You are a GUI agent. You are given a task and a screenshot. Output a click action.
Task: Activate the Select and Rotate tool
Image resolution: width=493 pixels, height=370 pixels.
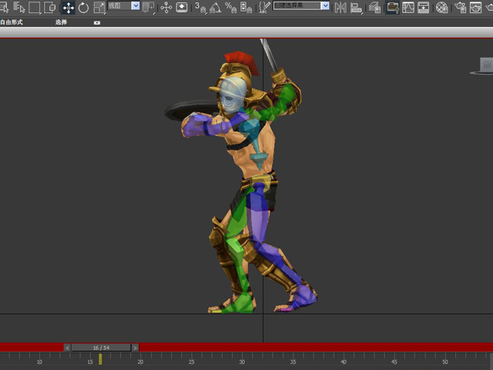tap(83, 8)
